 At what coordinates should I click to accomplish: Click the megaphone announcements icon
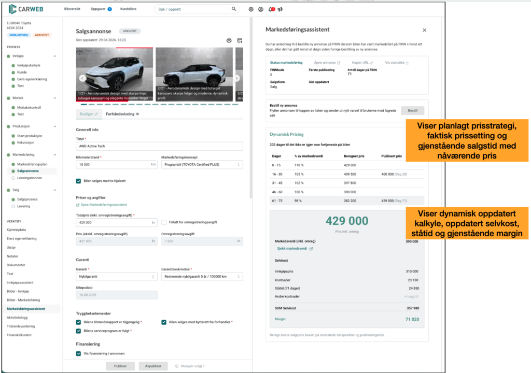coord(280,9)
